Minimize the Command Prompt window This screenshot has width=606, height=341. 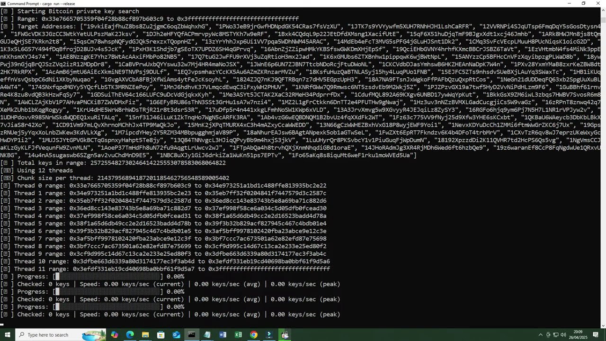tap(569, 3)
